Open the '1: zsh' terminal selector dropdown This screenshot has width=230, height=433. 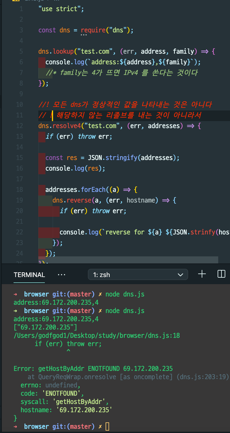pyautogui.click(x=138, y=275)
